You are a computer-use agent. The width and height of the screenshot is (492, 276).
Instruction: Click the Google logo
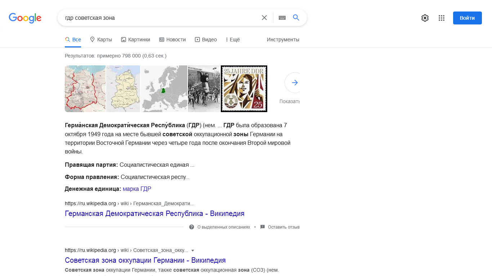click(x=25, y=18)
